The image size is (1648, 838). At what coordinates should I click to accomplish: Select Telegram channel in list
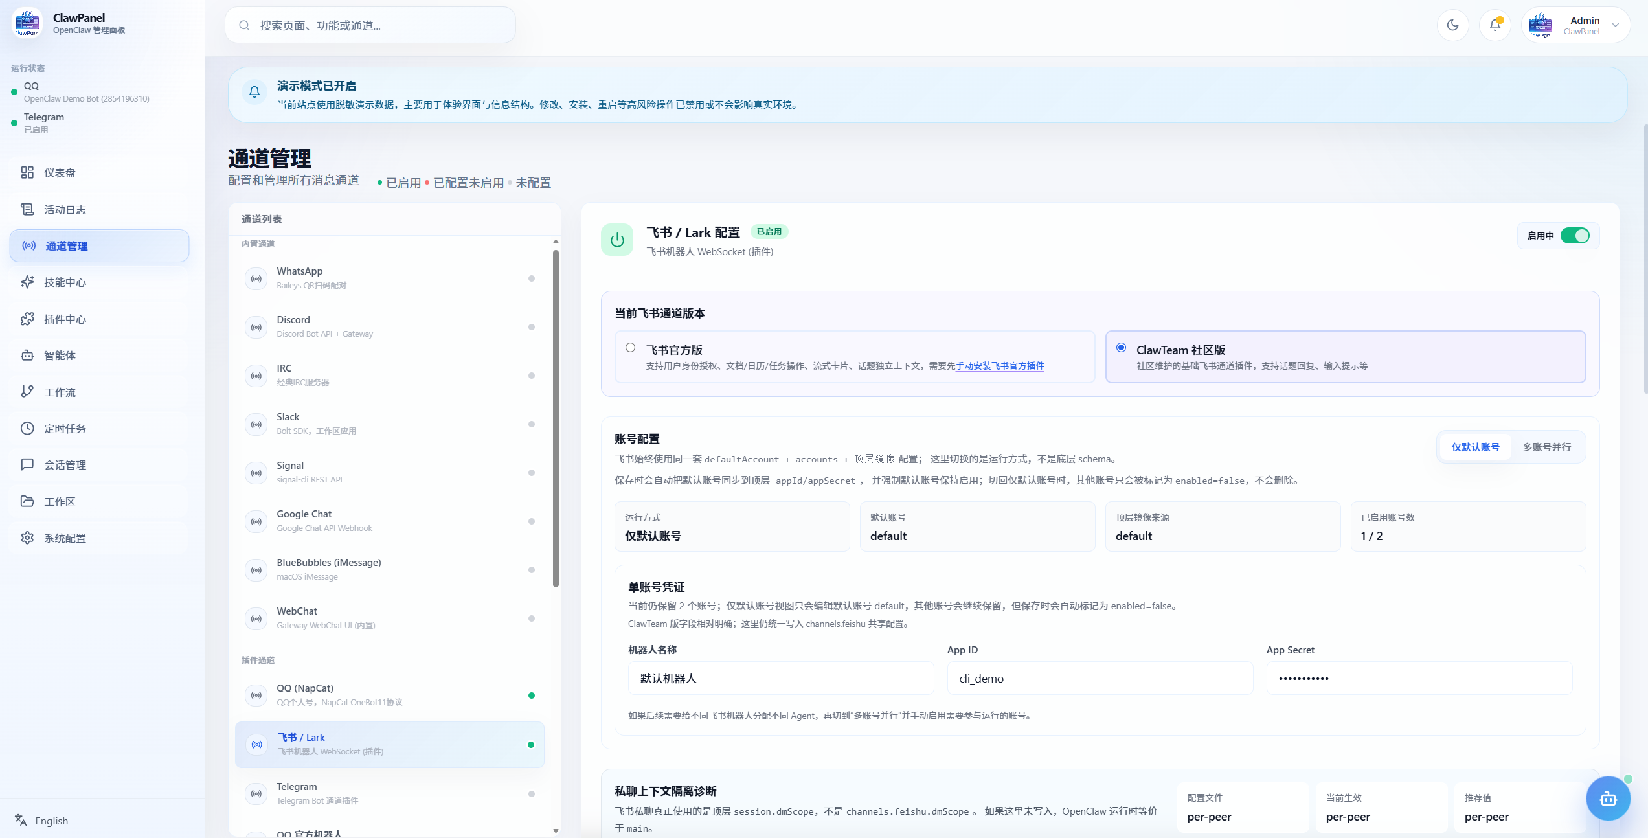click(389, 793)
